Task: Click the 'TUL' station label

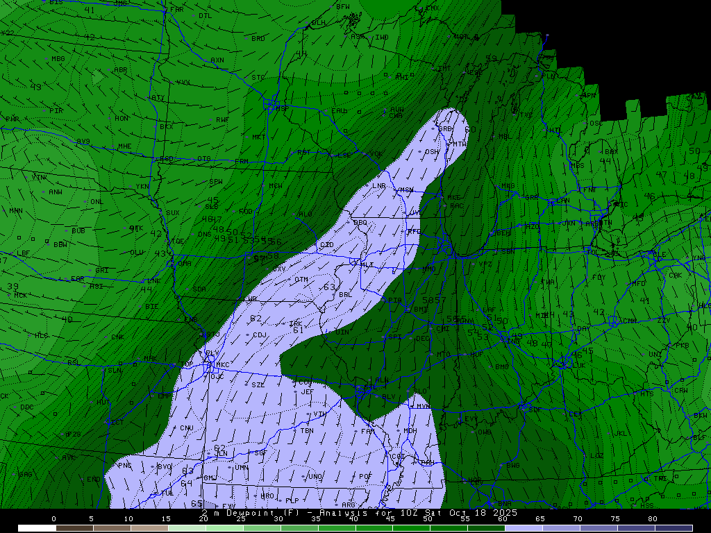Action: click(x=167, y=493)
